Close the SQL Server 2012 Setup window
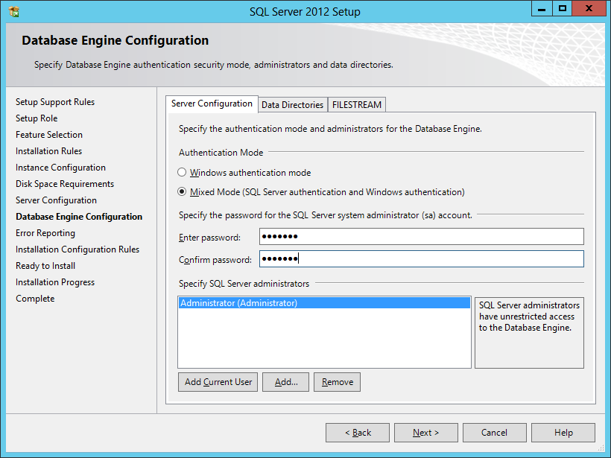 pos(590,9)
